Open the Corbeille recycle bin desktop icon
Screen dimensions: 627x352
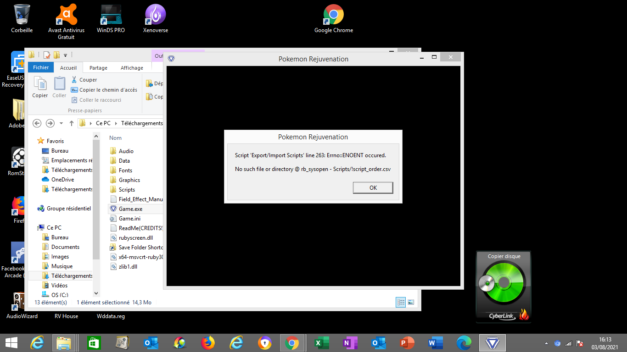point(22,18)
